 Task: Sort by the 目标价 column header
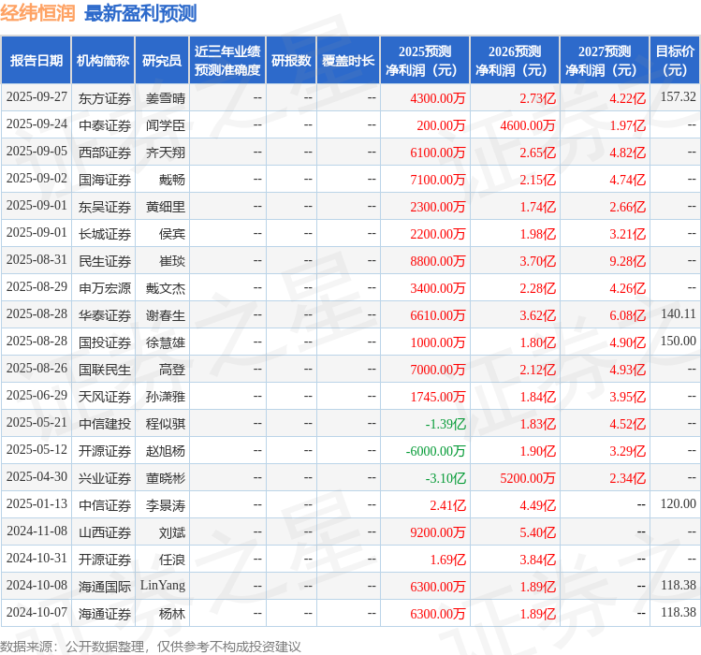(675, 61)
